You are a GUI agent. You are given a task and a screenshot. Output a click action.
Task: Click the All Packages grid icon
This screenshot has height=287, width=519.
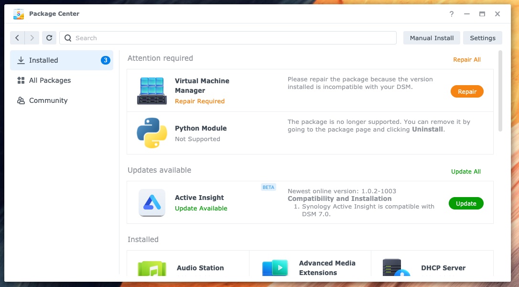pos(21,80)
